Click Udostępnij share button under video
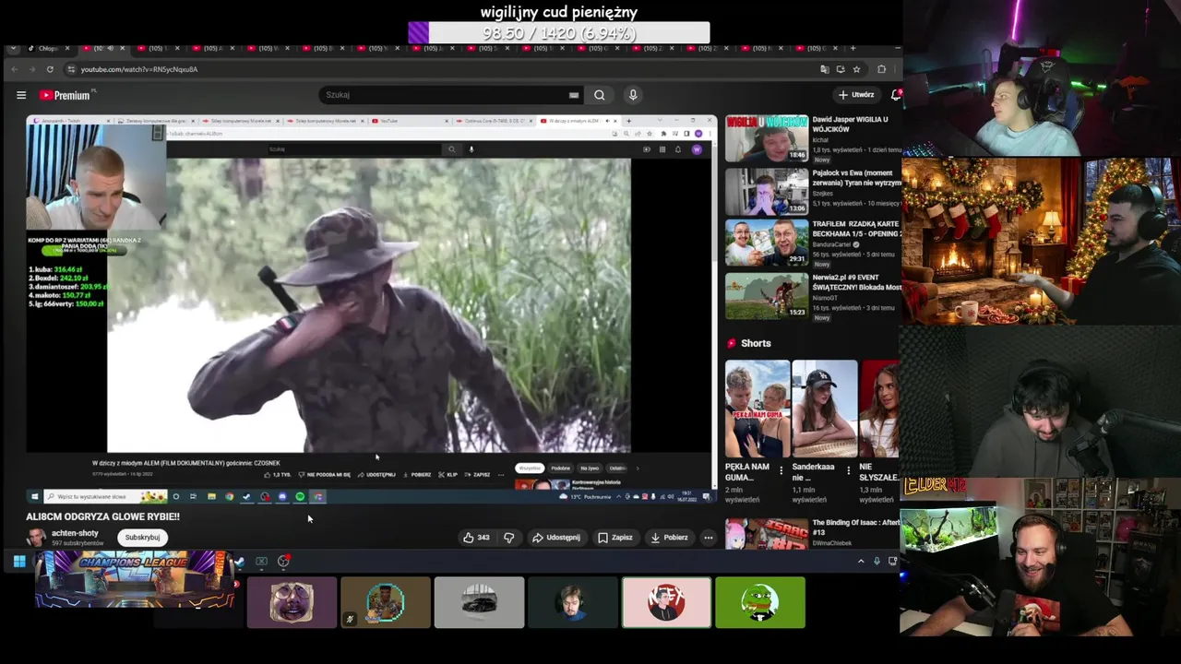The width and height of the screenshot is (1181, 664). 556,538
